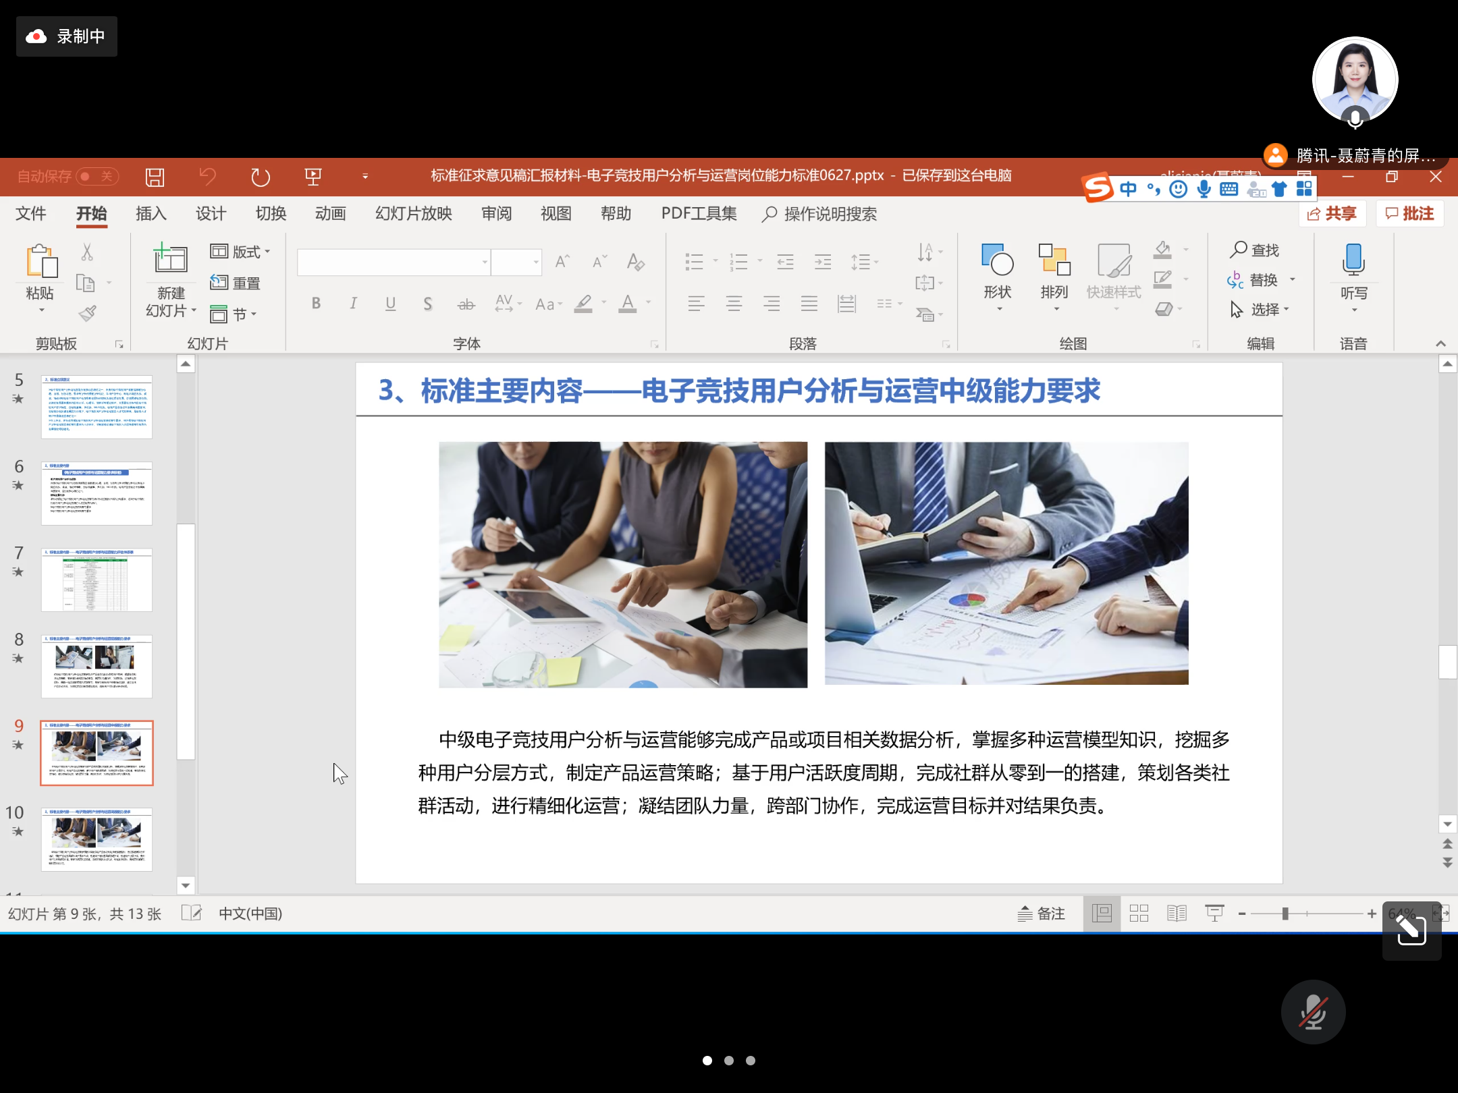Open the Insert tab

point(151,214)
